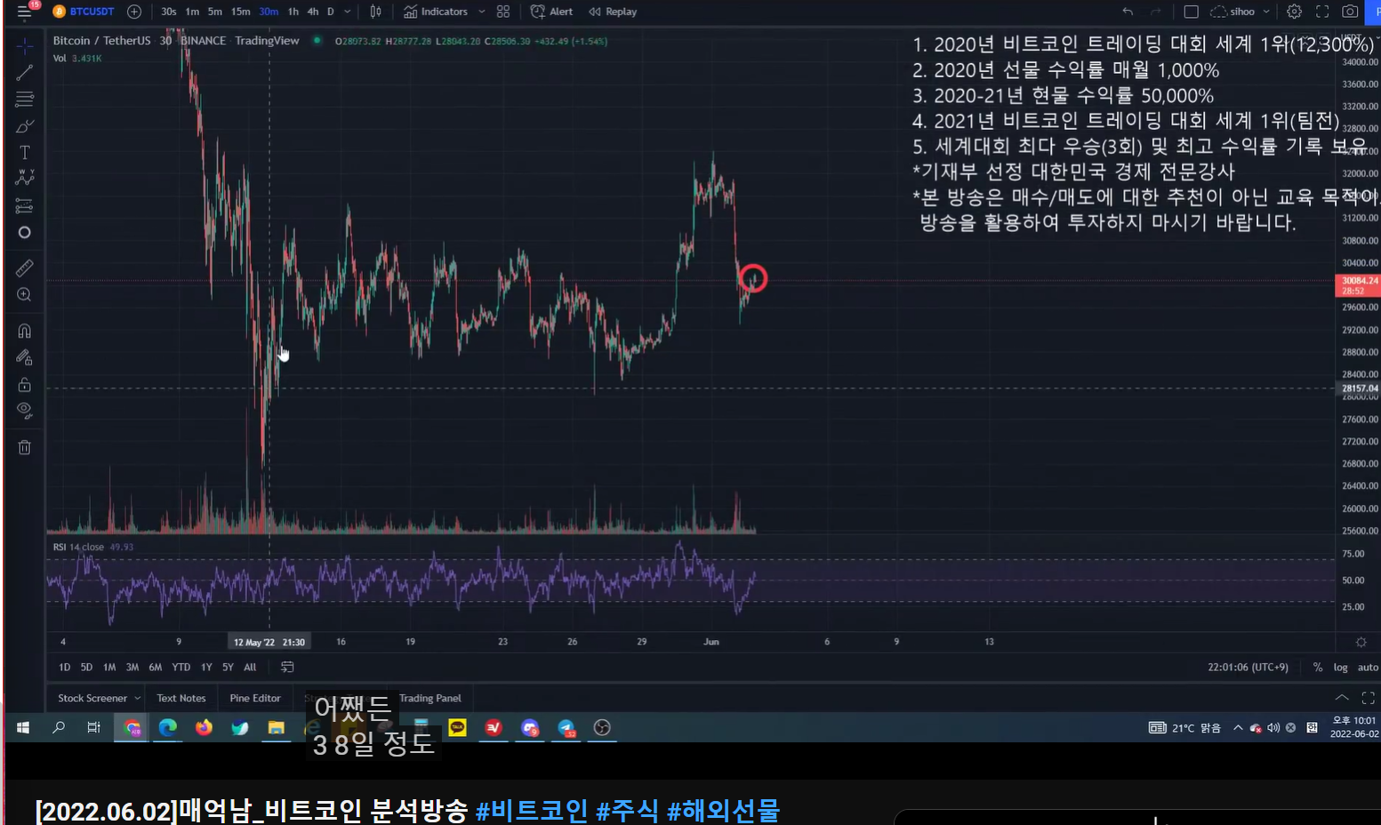Switch to the 30s interval
This screenshot has height=825, width=1381.
click(x=168, y=12)
